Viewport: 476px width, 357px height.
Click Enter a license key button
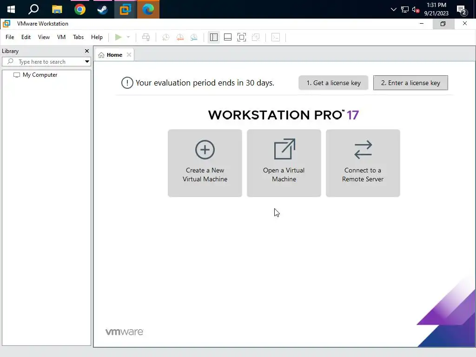click(410, 83)
